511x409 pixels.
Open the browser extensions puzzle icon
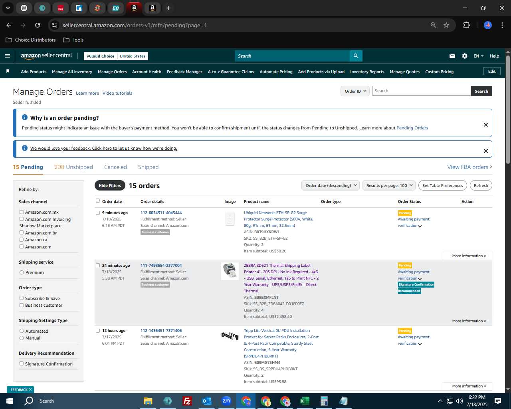(466, 25)
